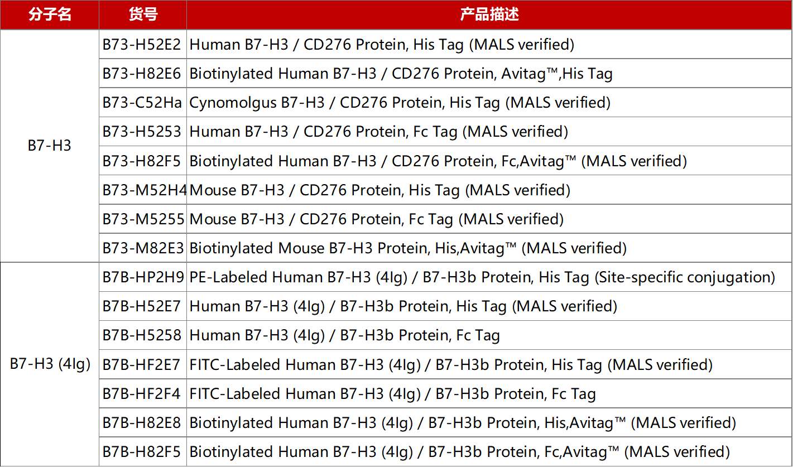Click the 货号 column header
The image size is (793, 467).
pos(143,15)
